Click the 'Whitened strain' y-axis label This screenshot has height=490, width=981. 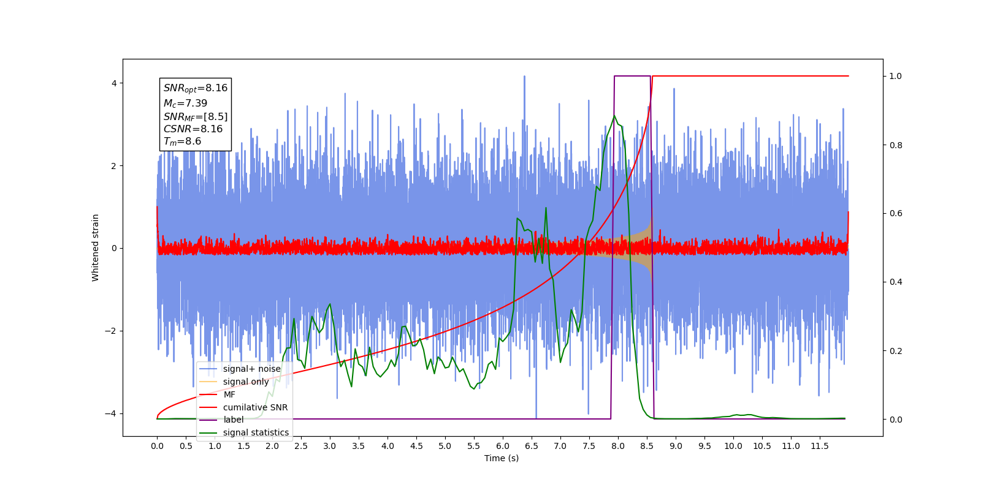click(x=95, y=247)
